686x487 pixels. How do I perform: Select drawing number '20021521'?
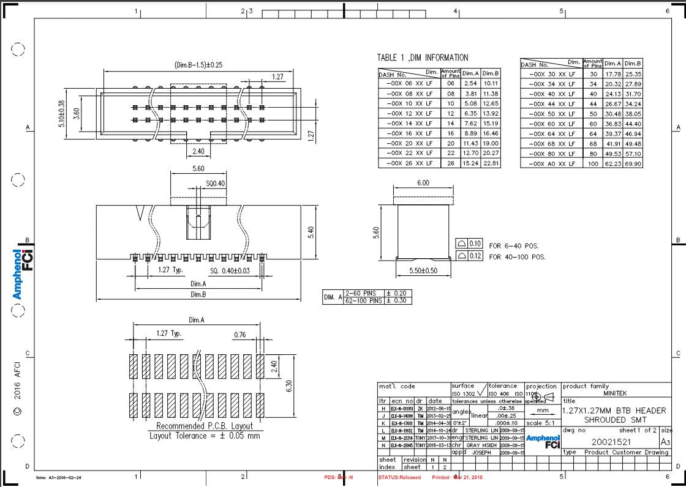coord(611,442)
